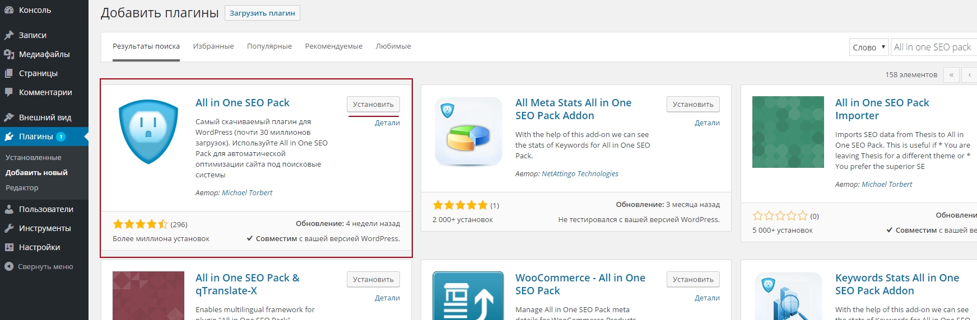977x320 pixels.
Task: Switch to Любимые tab
Action: click(393, 46)
